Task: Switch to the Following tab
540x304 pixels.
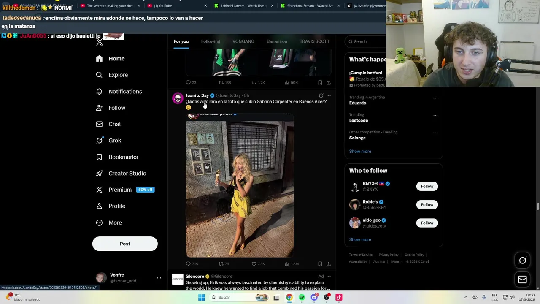Action: click(211, 41)
